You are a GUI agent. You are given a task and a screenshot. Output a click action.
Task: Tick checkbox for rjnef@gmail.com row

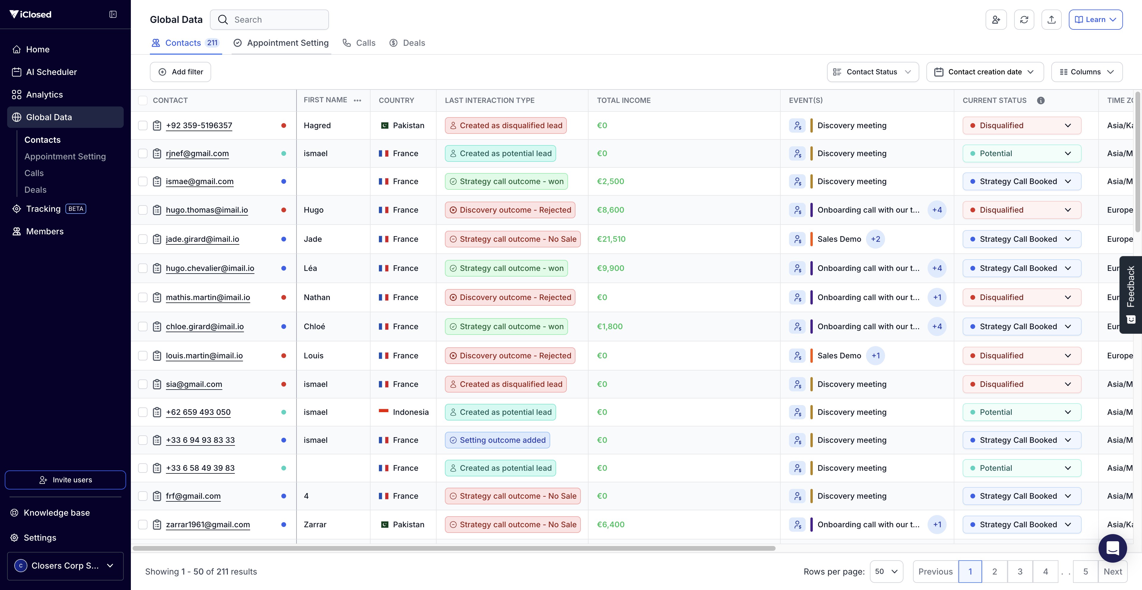coord(143,153)
